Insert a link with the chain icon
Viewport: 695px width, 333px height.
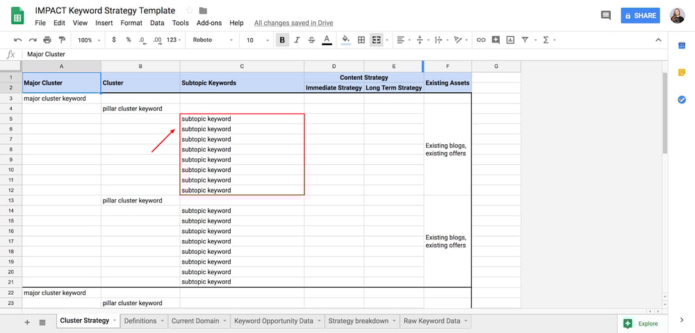point(480,40)
